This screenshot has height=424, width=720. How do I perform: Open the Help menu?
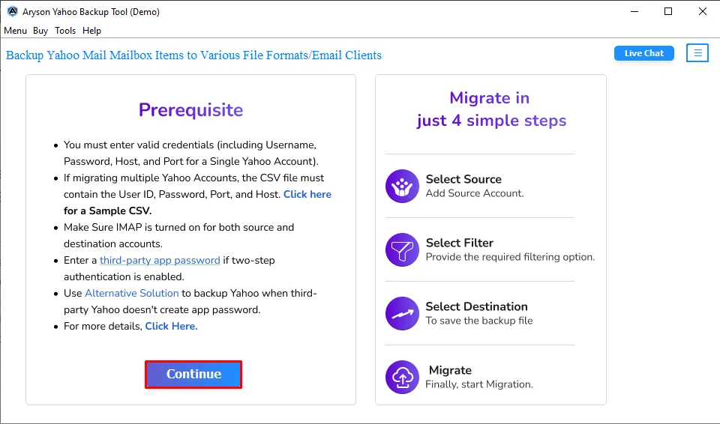91,31
